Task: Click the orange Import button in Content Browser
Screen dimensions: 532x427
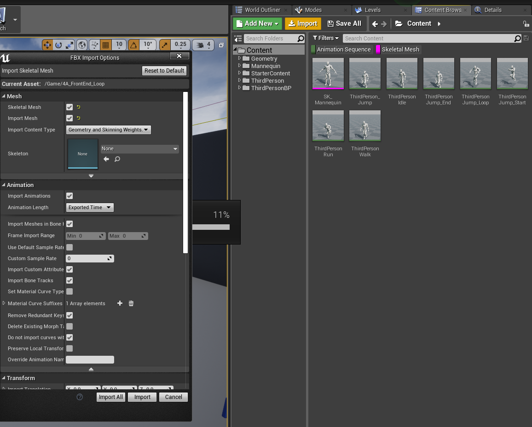Action: 303,24
